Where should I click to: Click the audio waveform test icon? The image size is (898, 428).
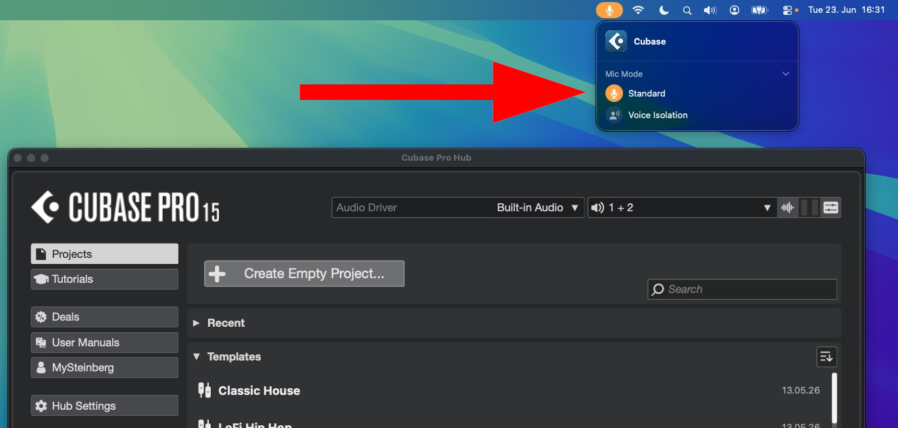(787, 208)
